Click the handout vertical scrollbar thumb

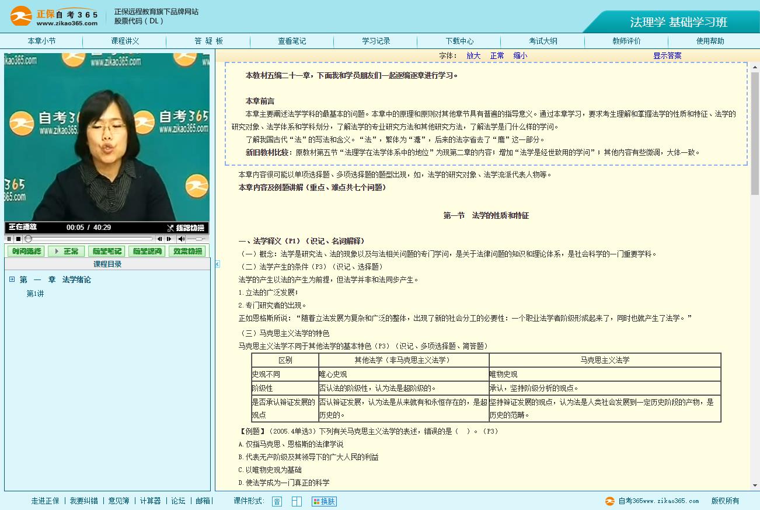[x=755, y=134]
